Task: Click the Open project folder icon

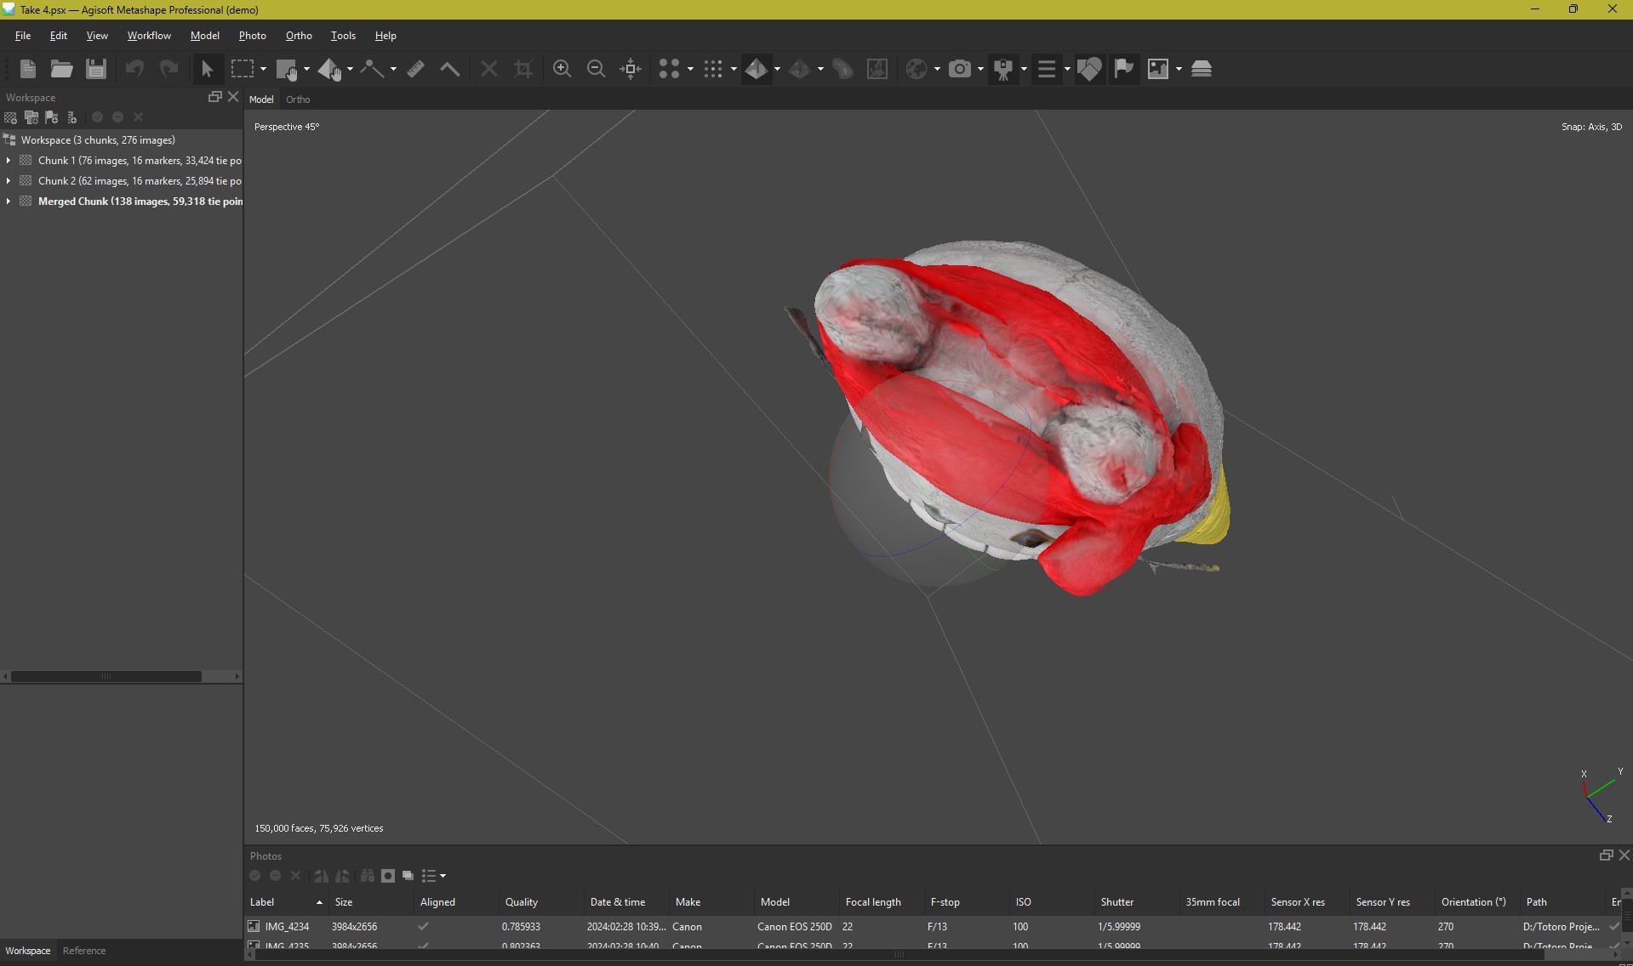Action: [61, 69]
